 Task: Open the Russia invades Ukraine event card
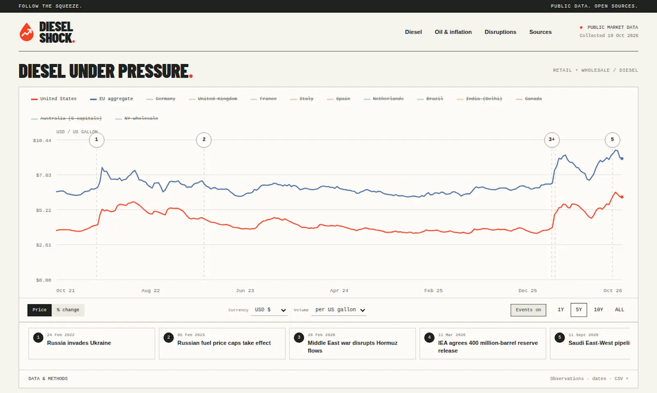tap(92, 343)
